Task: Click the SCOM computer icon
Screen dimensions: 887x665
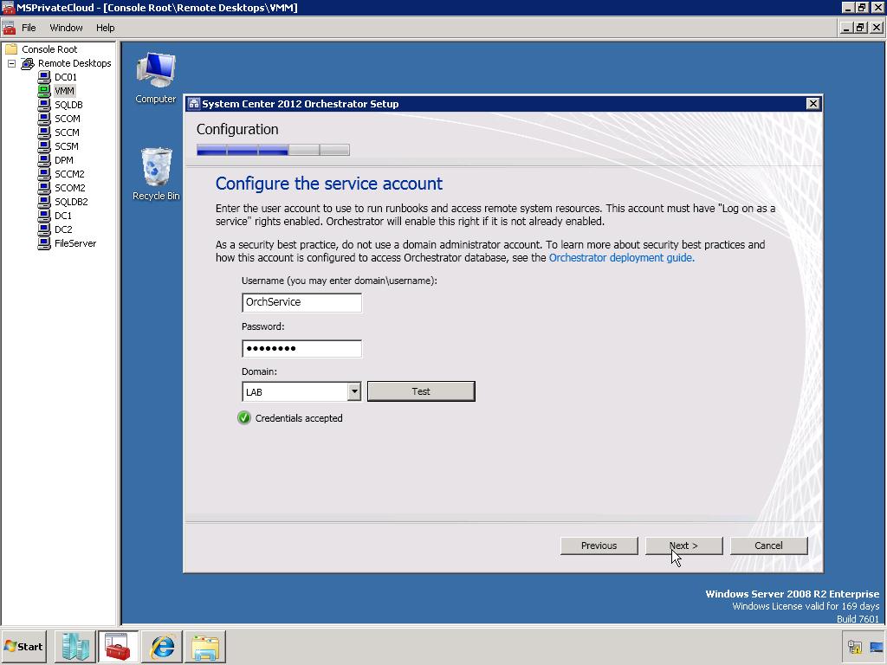Action: [x=44, y=118]
